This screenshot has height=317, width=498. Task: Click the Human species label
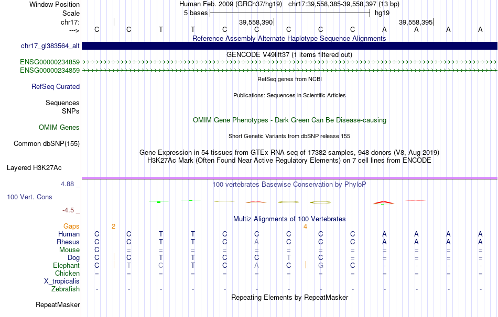click(x=69, y=234)
